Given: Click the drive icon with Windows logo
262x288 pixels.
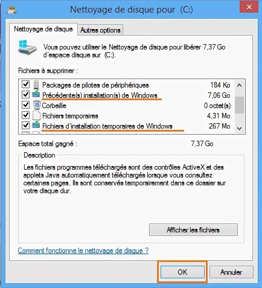Looking at the screenshot, I should [x=27, y=47].
